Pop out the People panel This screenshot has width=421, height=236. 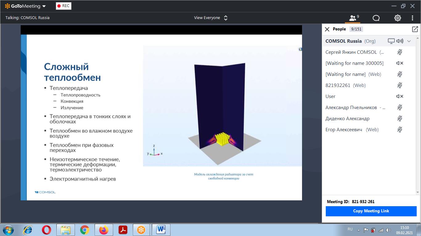pyautogui.click(x=415, y=29)
